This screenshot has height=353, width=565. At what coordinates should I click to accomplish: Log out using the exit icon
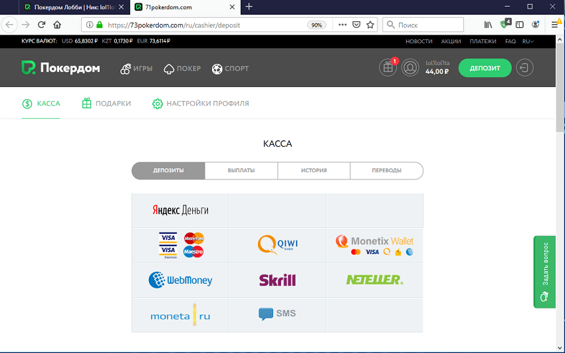tap(524, 67)
